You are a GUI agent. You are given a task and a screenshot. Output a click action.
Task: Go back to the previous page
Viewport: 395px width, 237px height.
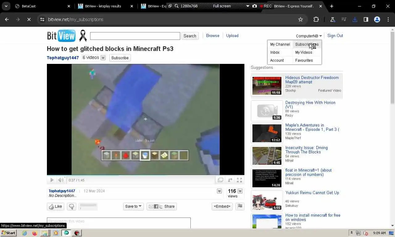7,19
